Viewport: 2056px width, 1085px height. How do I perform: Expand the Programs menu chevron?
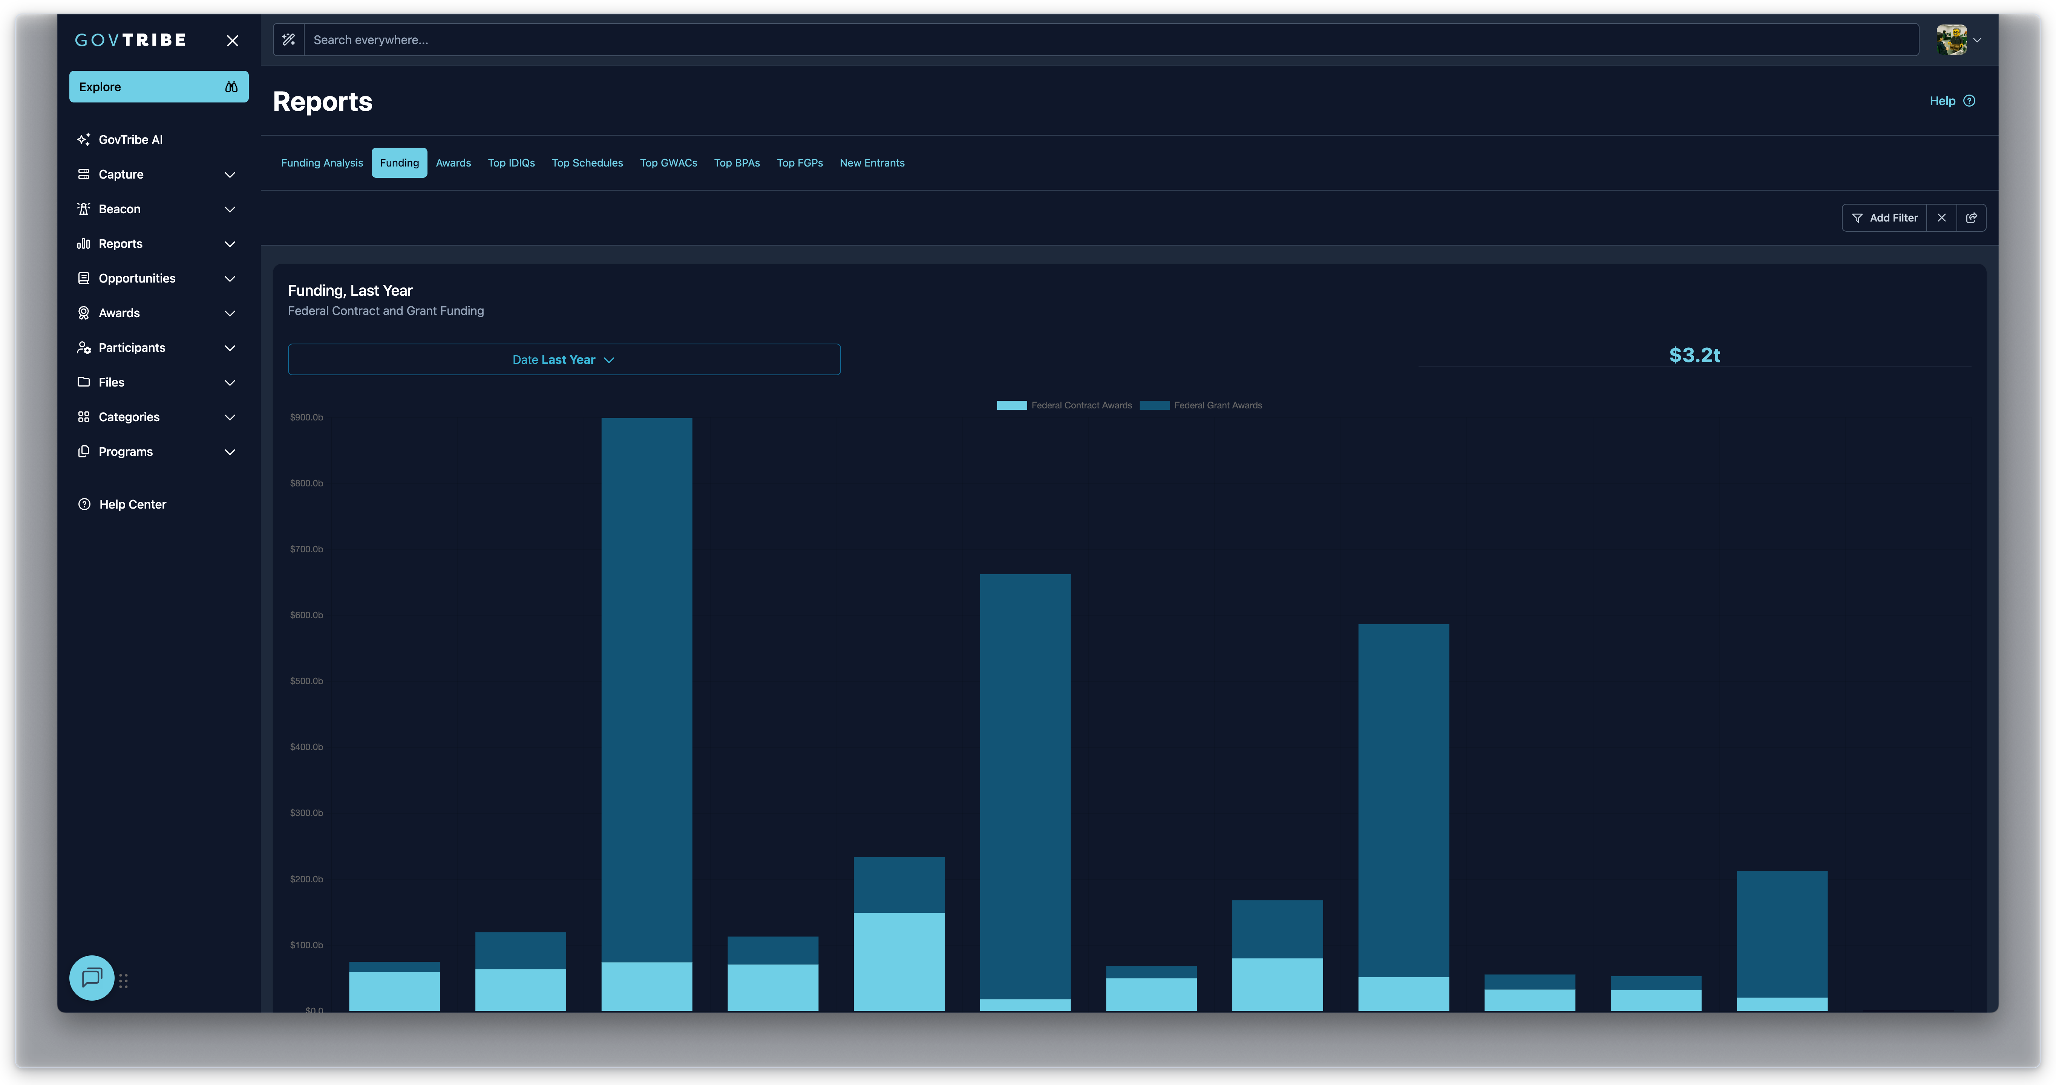[x=230, y=452]
